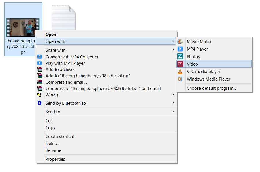The width and height of the screenshot is (260, 172).
Task: Open the Send to entry
Action: click(106, 112)
